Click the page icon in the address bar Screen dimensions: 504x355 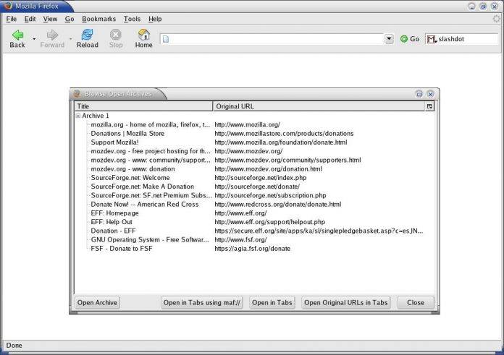[166, 39]
